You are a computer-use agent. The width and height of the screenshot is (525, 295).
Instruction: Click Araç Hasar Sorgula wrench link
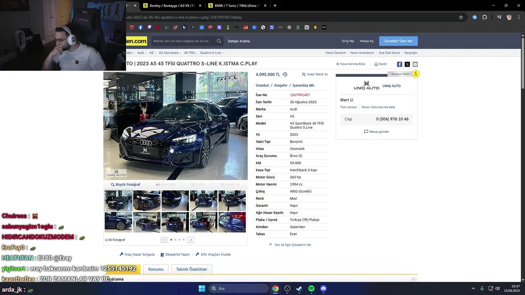tap(137, 254)
